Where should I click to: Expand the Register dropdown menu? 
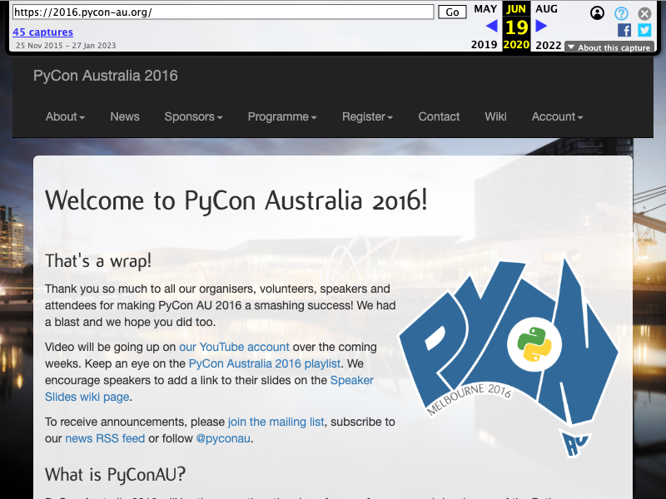point(367,116)
